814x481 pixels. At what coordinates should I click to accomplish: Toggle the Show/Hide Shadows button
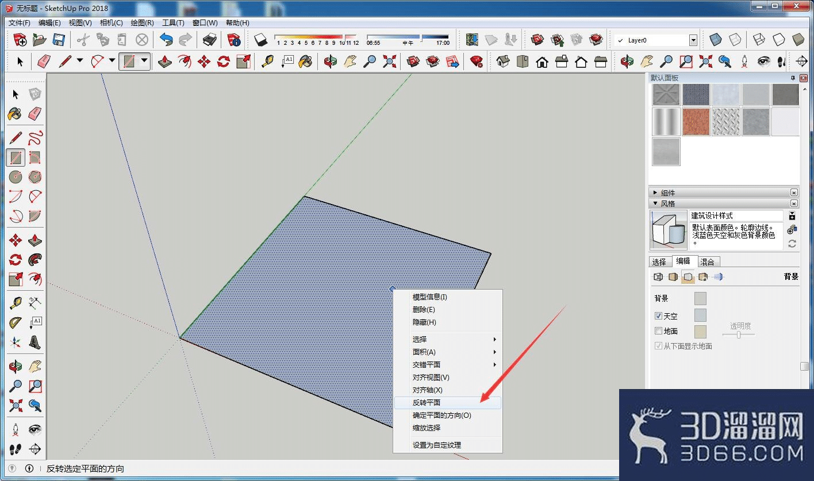coord(261,40)
